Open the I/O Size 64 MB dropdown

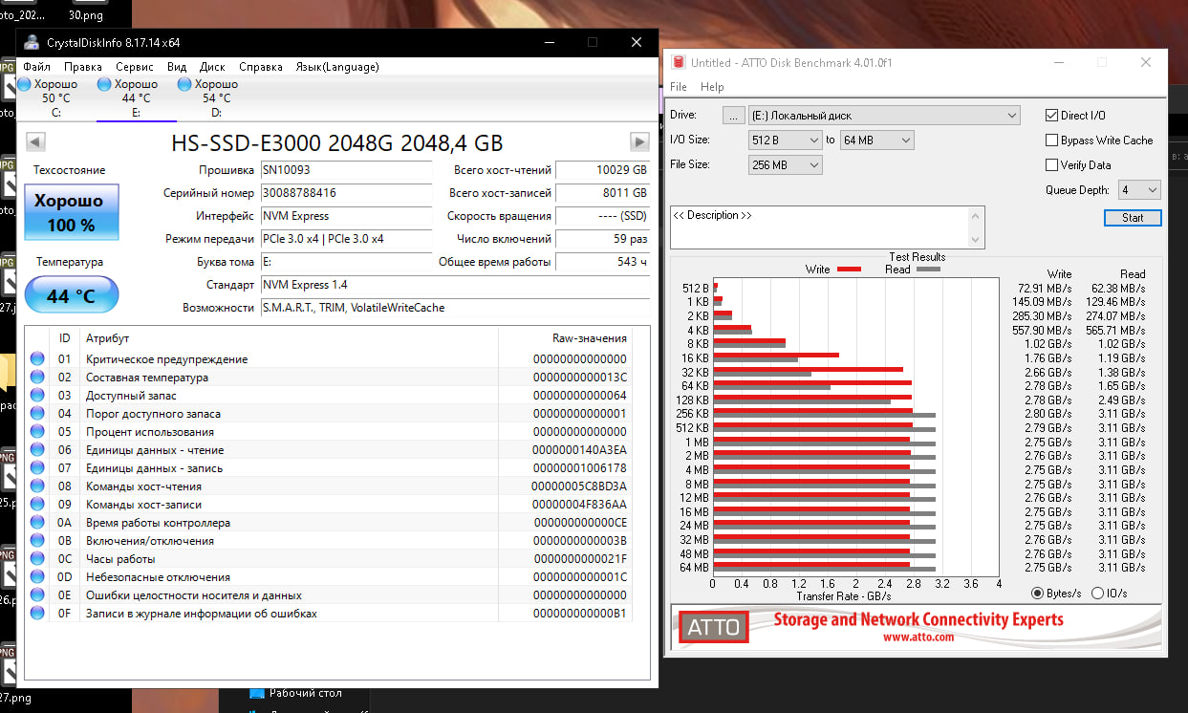(x=877, y=140)
